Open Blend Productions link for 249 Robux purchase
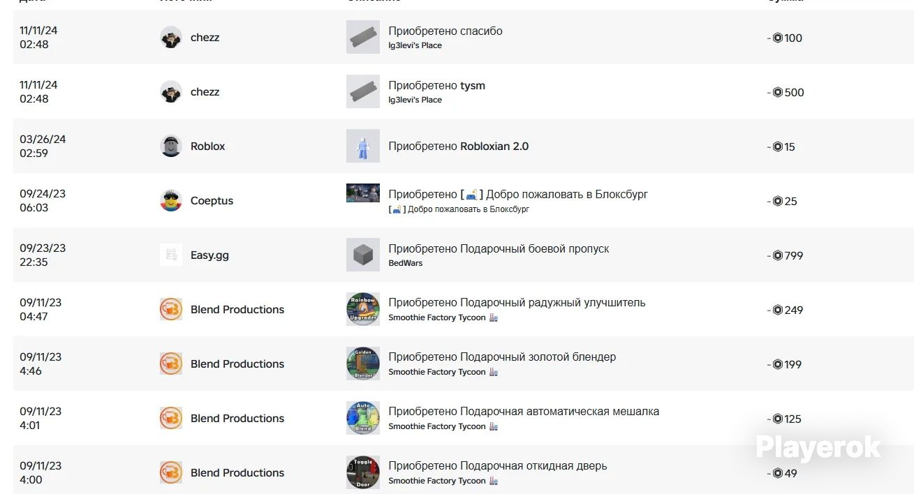The width and height of the screenshot is (914, 494). point(237,310)
